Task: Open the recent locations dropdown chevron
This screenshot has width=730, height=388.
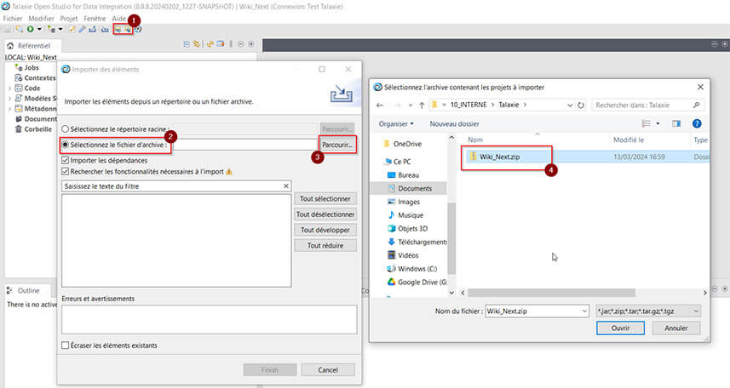Action: 411,106
